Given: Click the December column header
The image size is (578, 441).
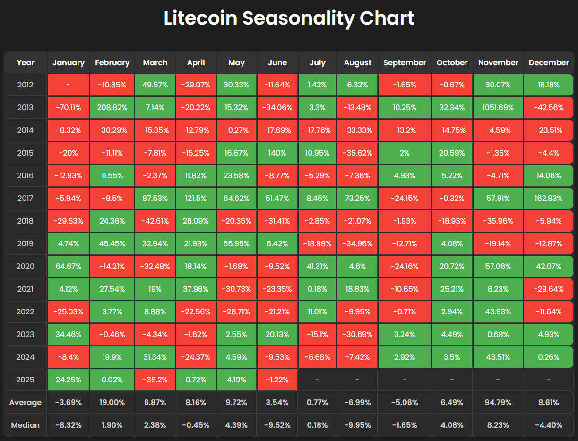Looking at the screenshot, I should click(x=549, y=62).
